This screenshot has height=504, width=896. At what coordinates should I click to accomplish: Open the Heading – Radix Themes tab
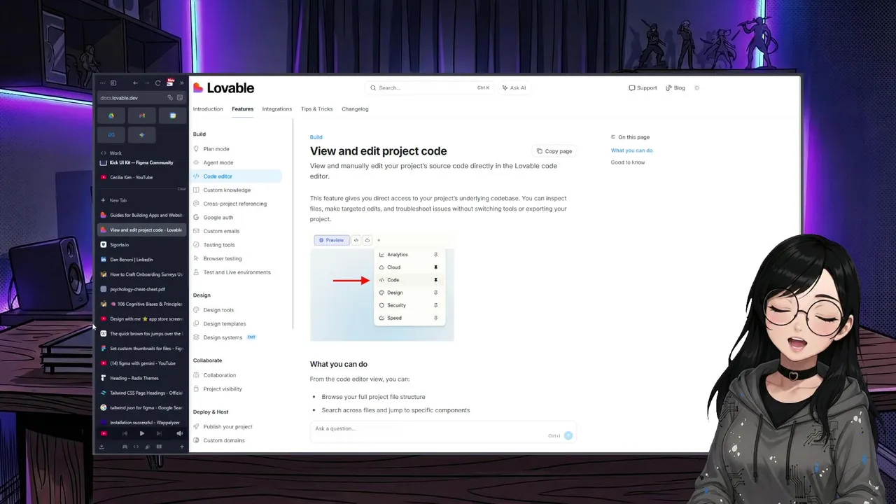click(x=142, y=378)
